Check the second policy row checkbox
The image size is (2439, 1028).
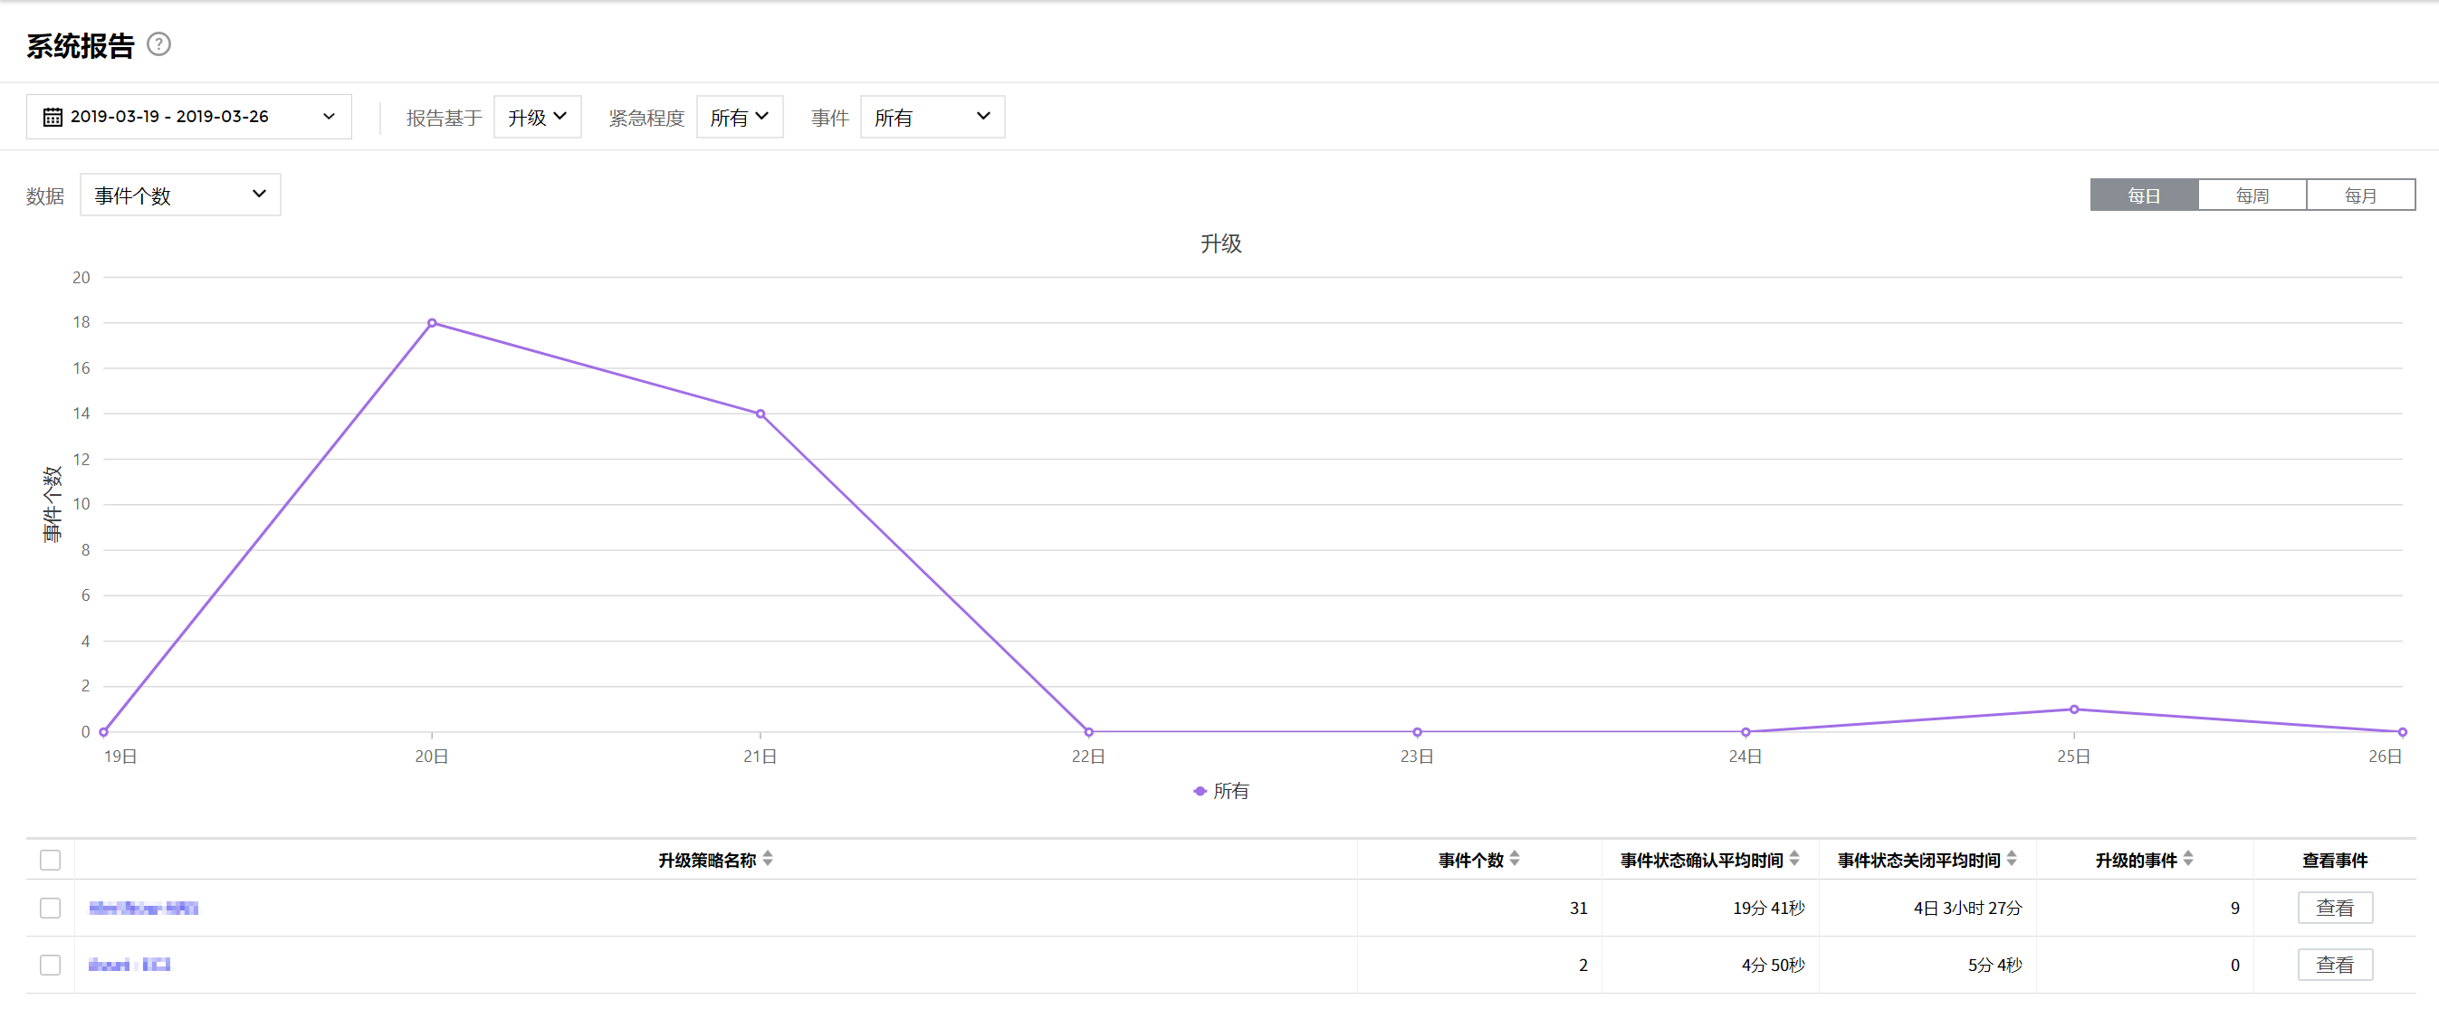[50, 965]
